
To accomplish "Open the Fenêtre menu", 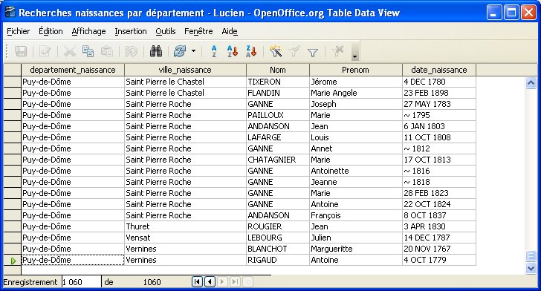I will [198, 31].
